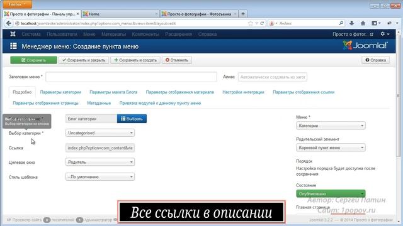Open Параметры отображения страницы tab
Screen dimensions: 403x226
[45, 103]
